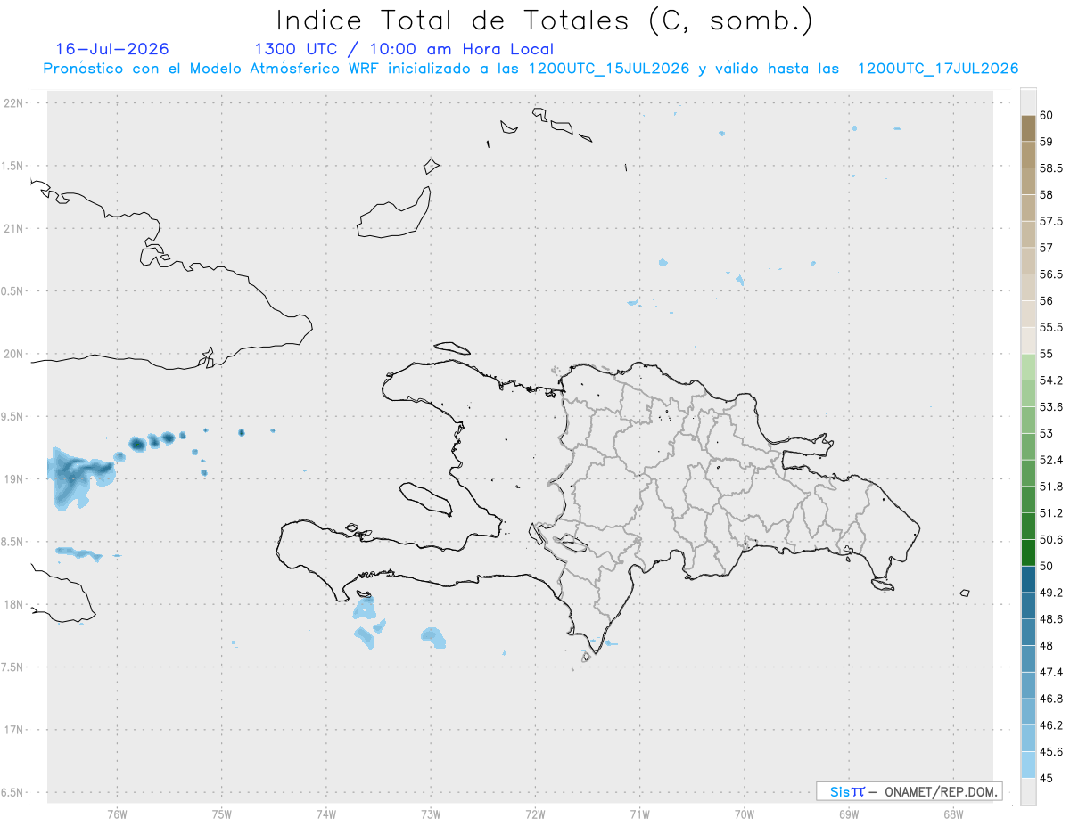This screenshot has height=826, width=1070.
Task: Click the "SisTT - ONAMET/REP.DOM." credit box
Action: (909, 791)
